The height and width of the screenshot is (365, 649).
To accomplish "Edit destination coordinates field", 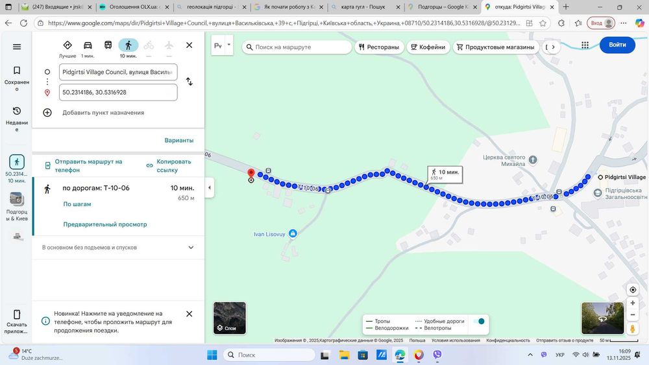I will [118, 92].
